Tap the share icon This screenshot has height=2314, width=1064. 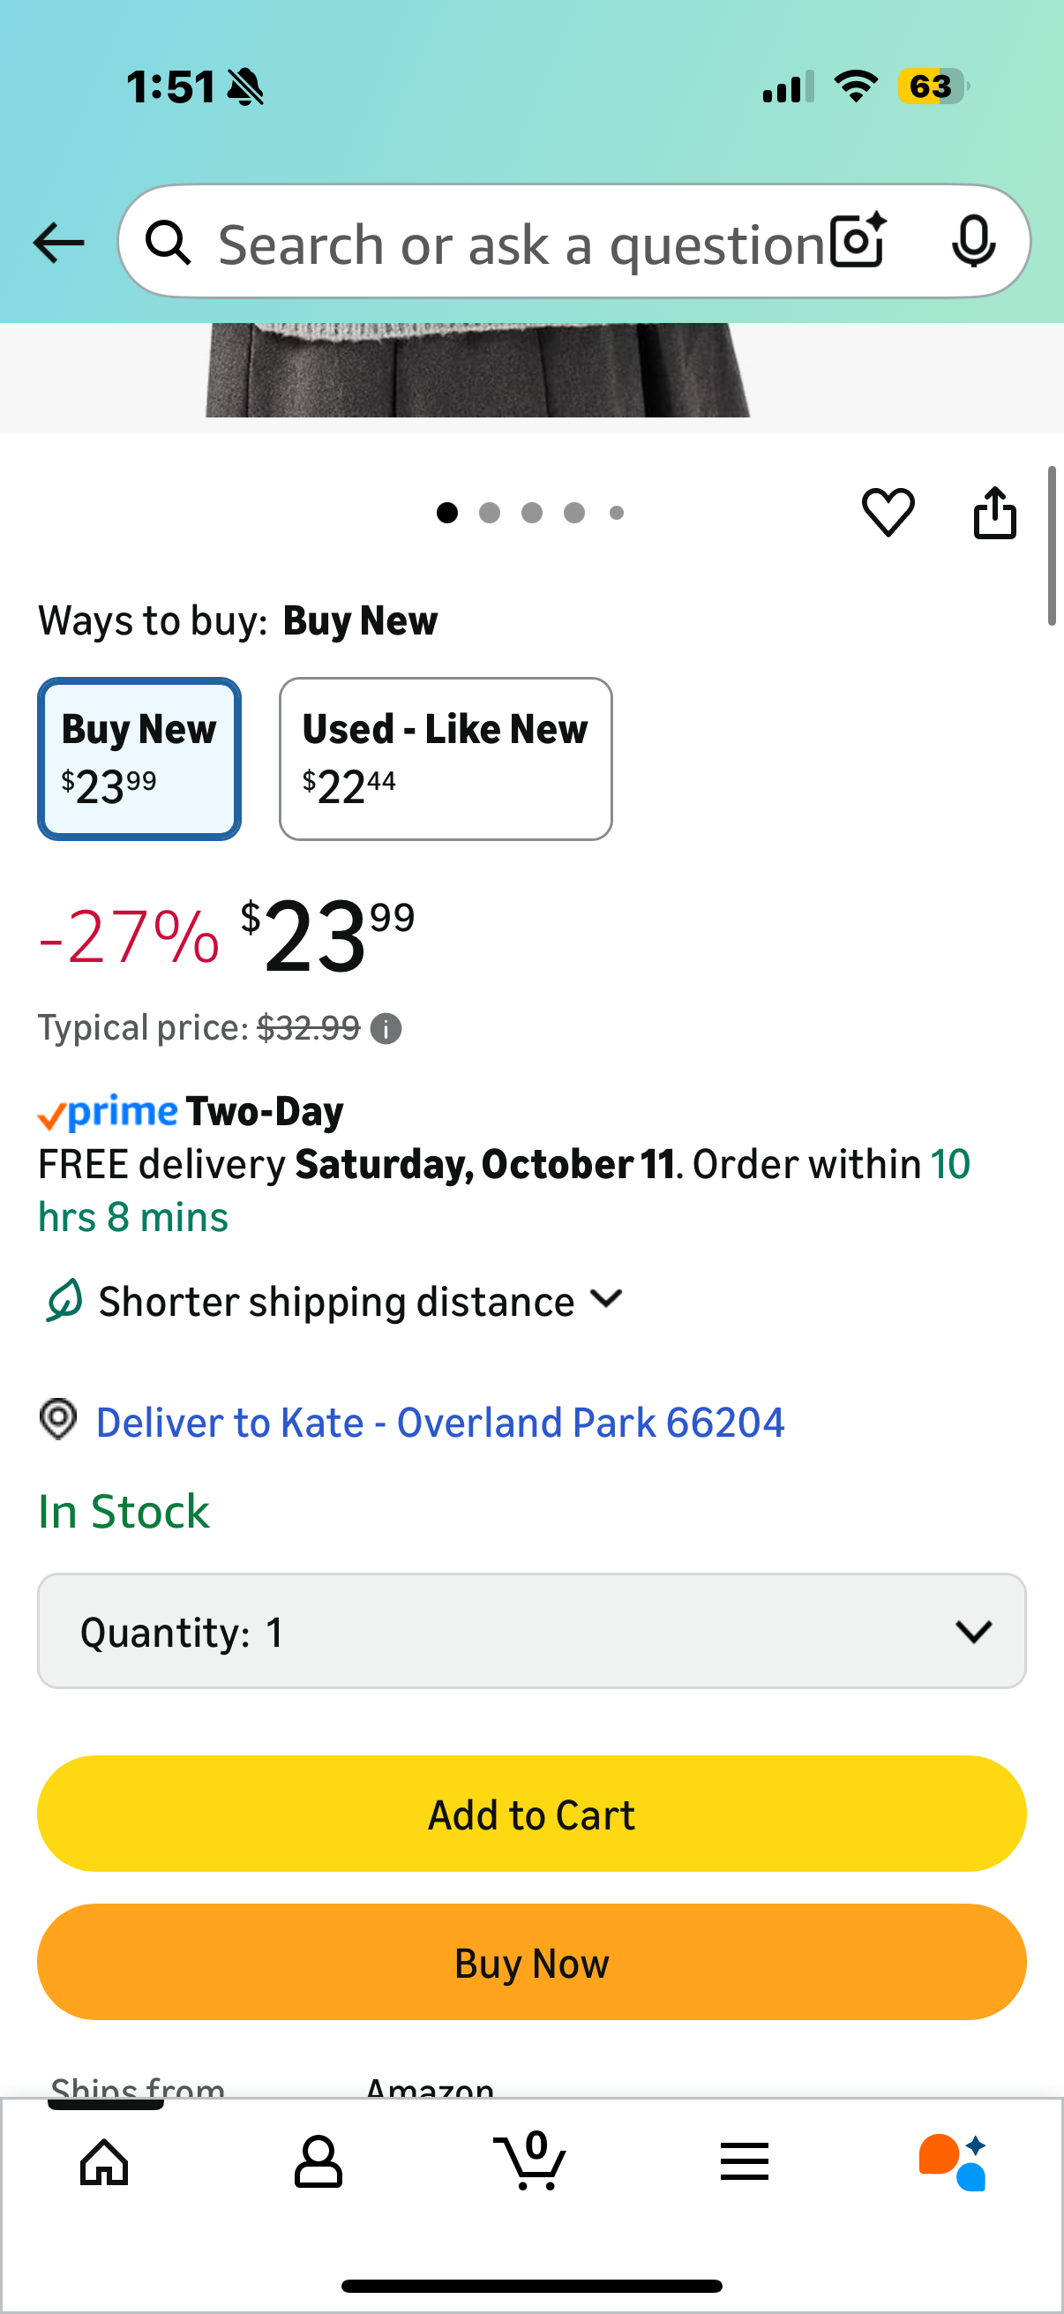click(995, 512)
